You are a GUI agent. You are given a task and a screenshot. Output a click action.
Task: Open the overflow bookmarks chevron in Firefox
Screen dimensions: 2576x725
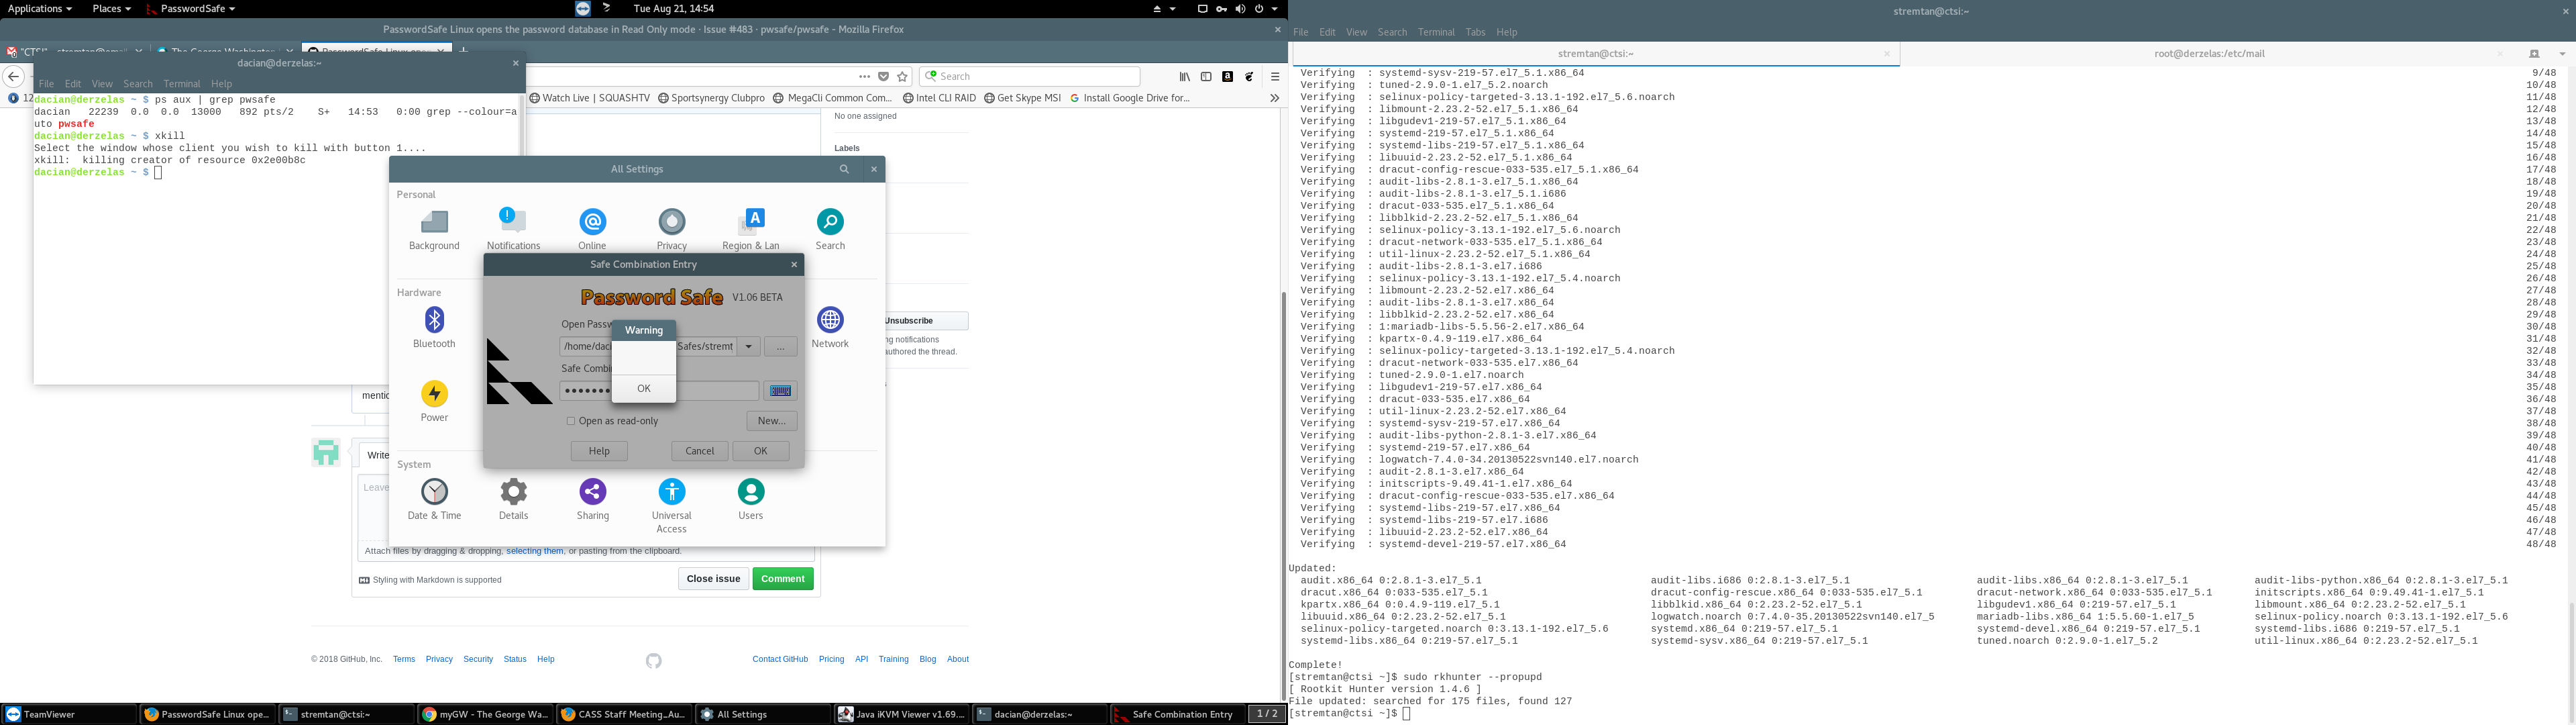click(1274, 97)
